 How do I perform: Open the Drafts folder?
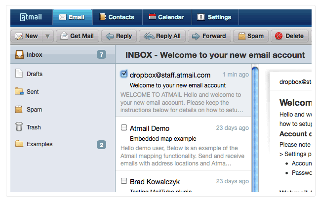point(63,74)
